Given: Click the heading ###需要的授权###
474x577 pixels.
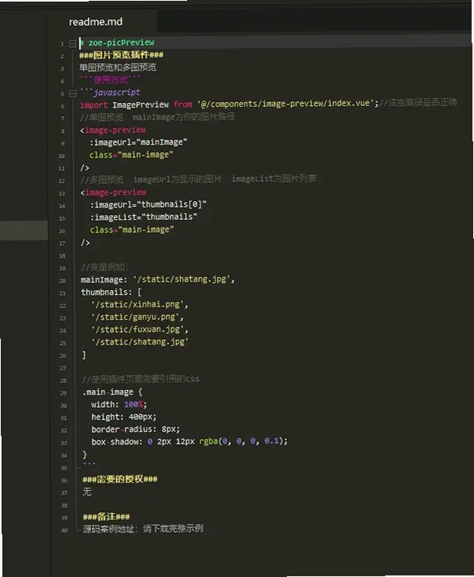Looking at the screenshot, I should click(x=120, y=479).
